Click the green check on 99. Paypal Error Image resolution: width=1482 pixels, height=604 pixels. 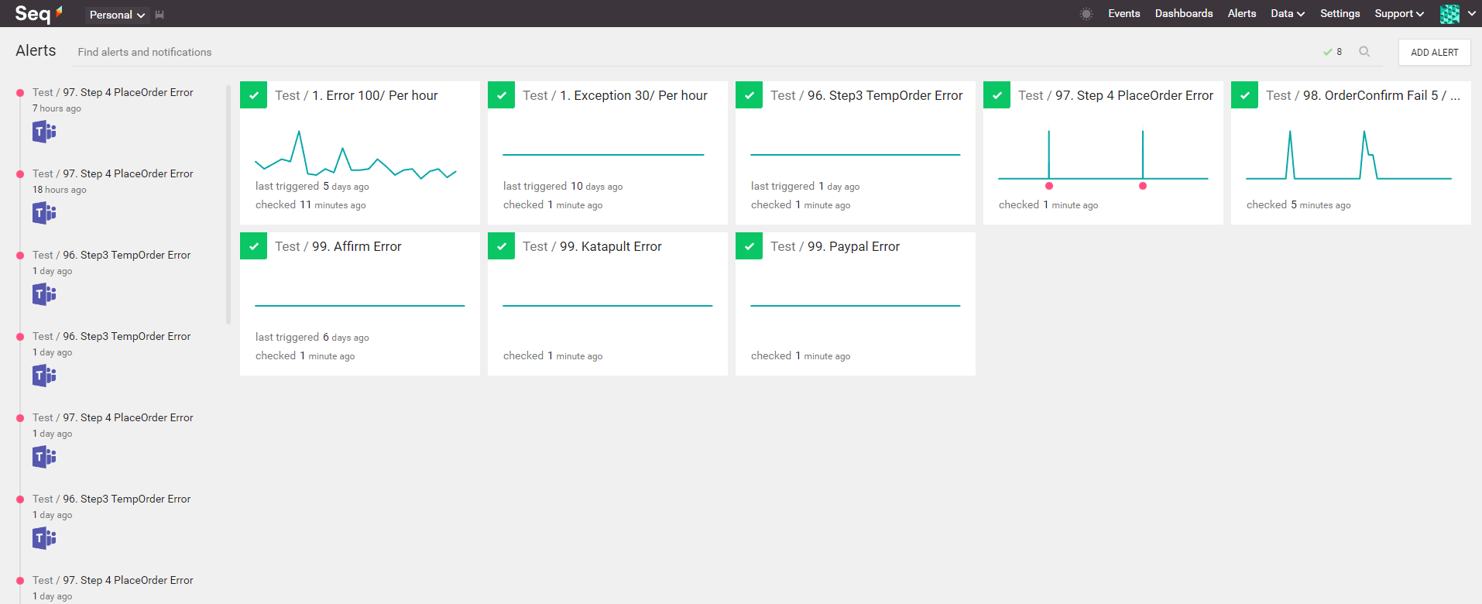(749, 246)
